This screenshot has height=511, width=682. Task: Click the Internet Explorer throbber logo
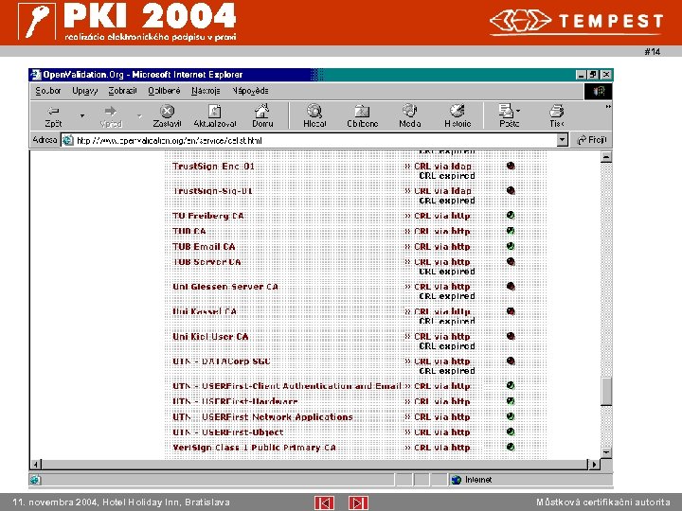coord(598,91)
